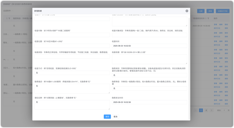Screen dimensions: 234x128
Task: Click the 2025-09-25 14:33:40 table cell
Action: tap(201, 26)
